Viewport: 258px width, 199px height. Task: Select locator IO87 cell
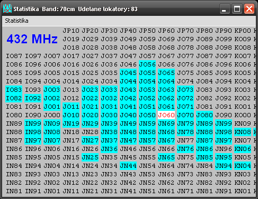coord(14,56)
